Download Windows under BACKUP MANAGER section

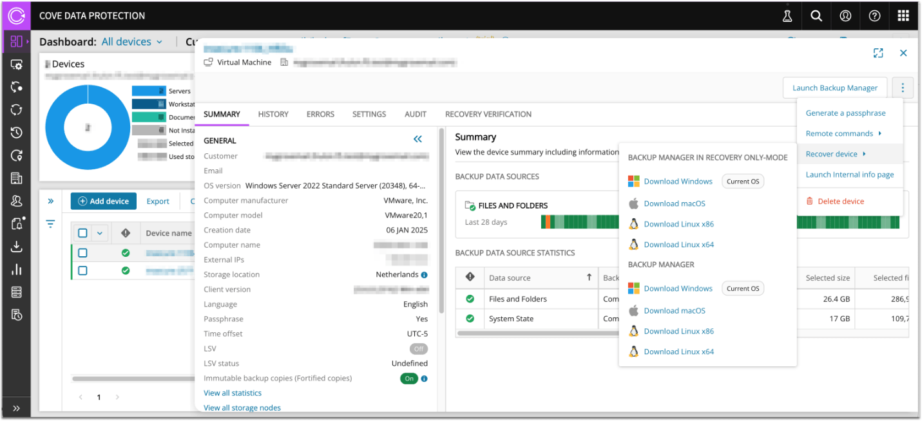[678, 288]
